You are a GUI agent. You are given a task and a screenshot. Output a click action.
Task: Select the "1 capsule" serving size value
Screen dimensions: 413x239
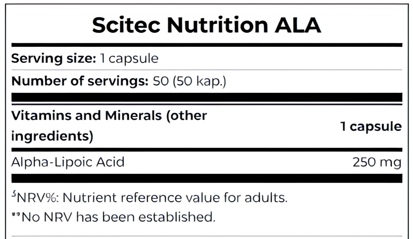click(x=129, y=58)
